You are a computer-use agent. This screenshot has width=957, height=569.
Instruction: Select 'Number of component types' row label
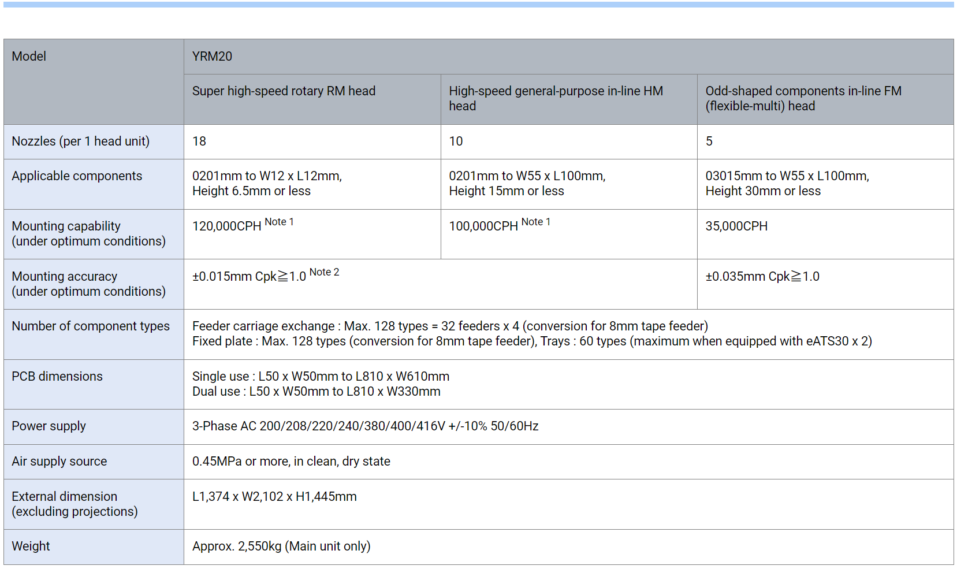point(94,334)
